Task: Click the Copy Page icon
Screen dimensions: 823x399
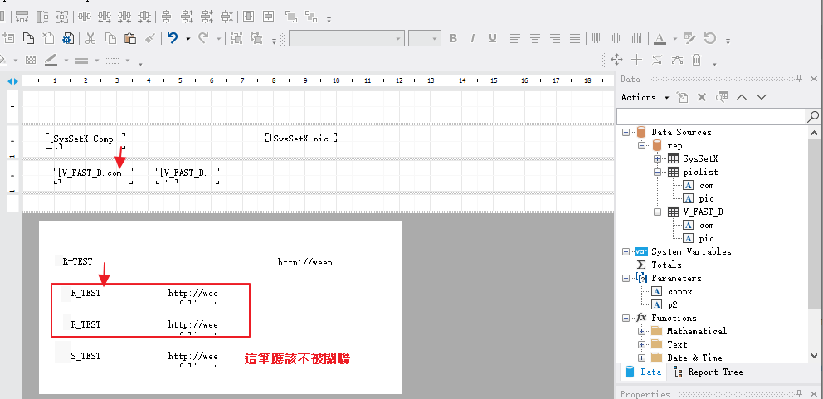Action: (28, 38)
